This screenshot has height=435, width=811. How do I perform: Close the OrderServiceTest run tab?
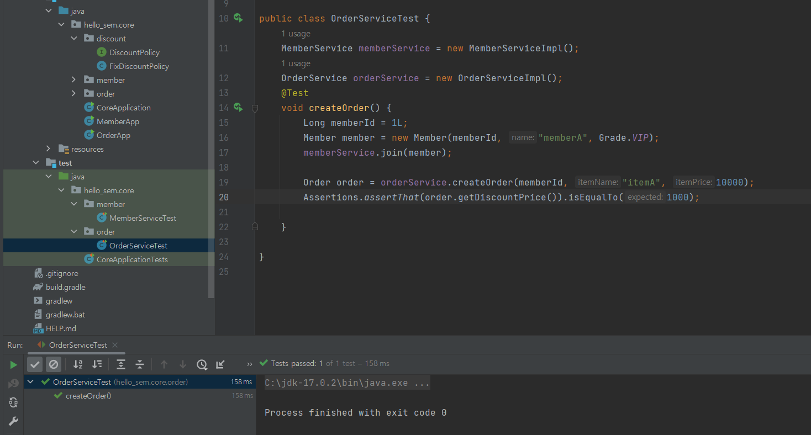115,345
